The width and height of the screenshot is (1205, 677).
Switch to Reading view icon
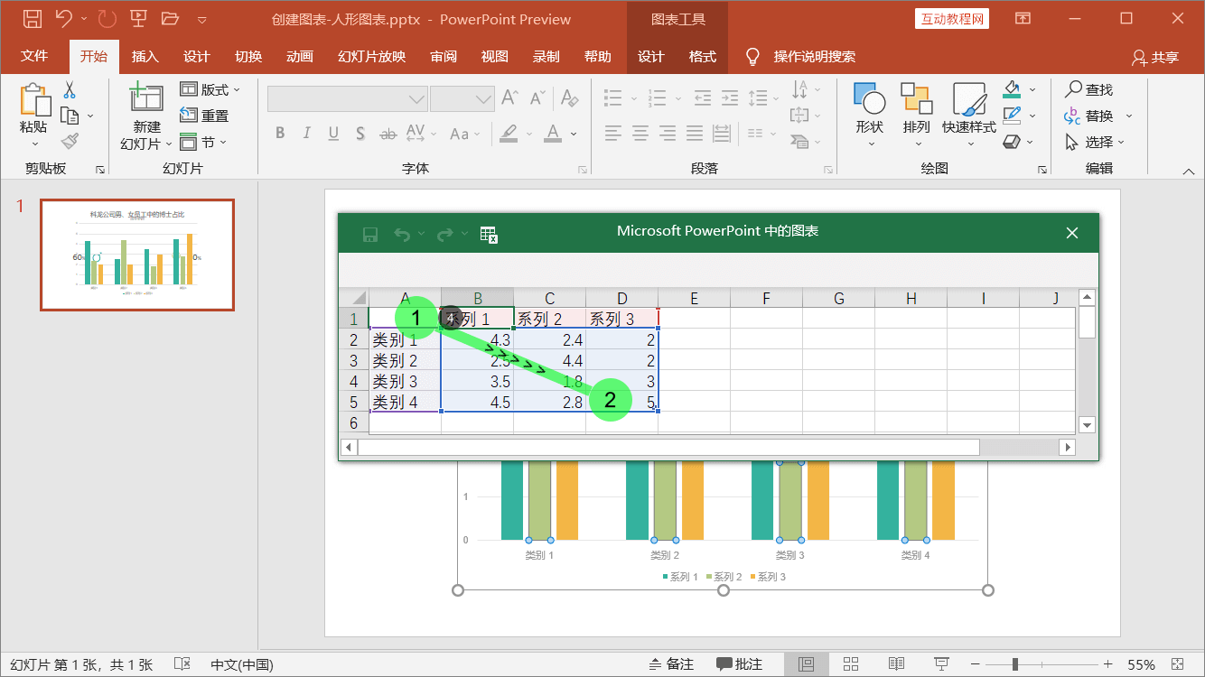coord(896,664)
